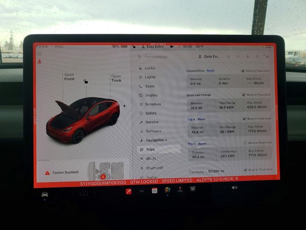Viewport: 306px width, 230px height.
Task: Tap the Odometer reading value
Action: coord(216,171)
